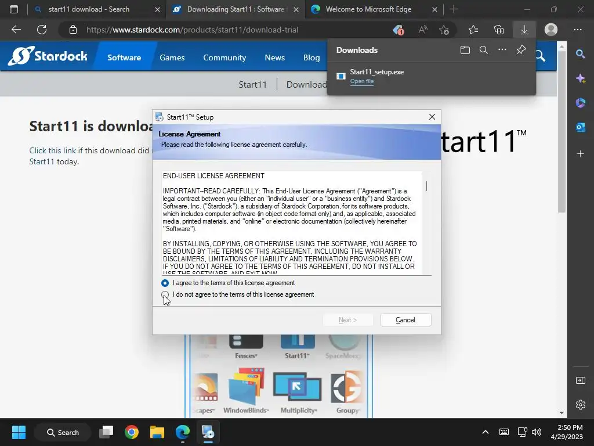Click Stardock site search magnifier
The height and width of the screenshot is (446, 594).
(541, 56)
